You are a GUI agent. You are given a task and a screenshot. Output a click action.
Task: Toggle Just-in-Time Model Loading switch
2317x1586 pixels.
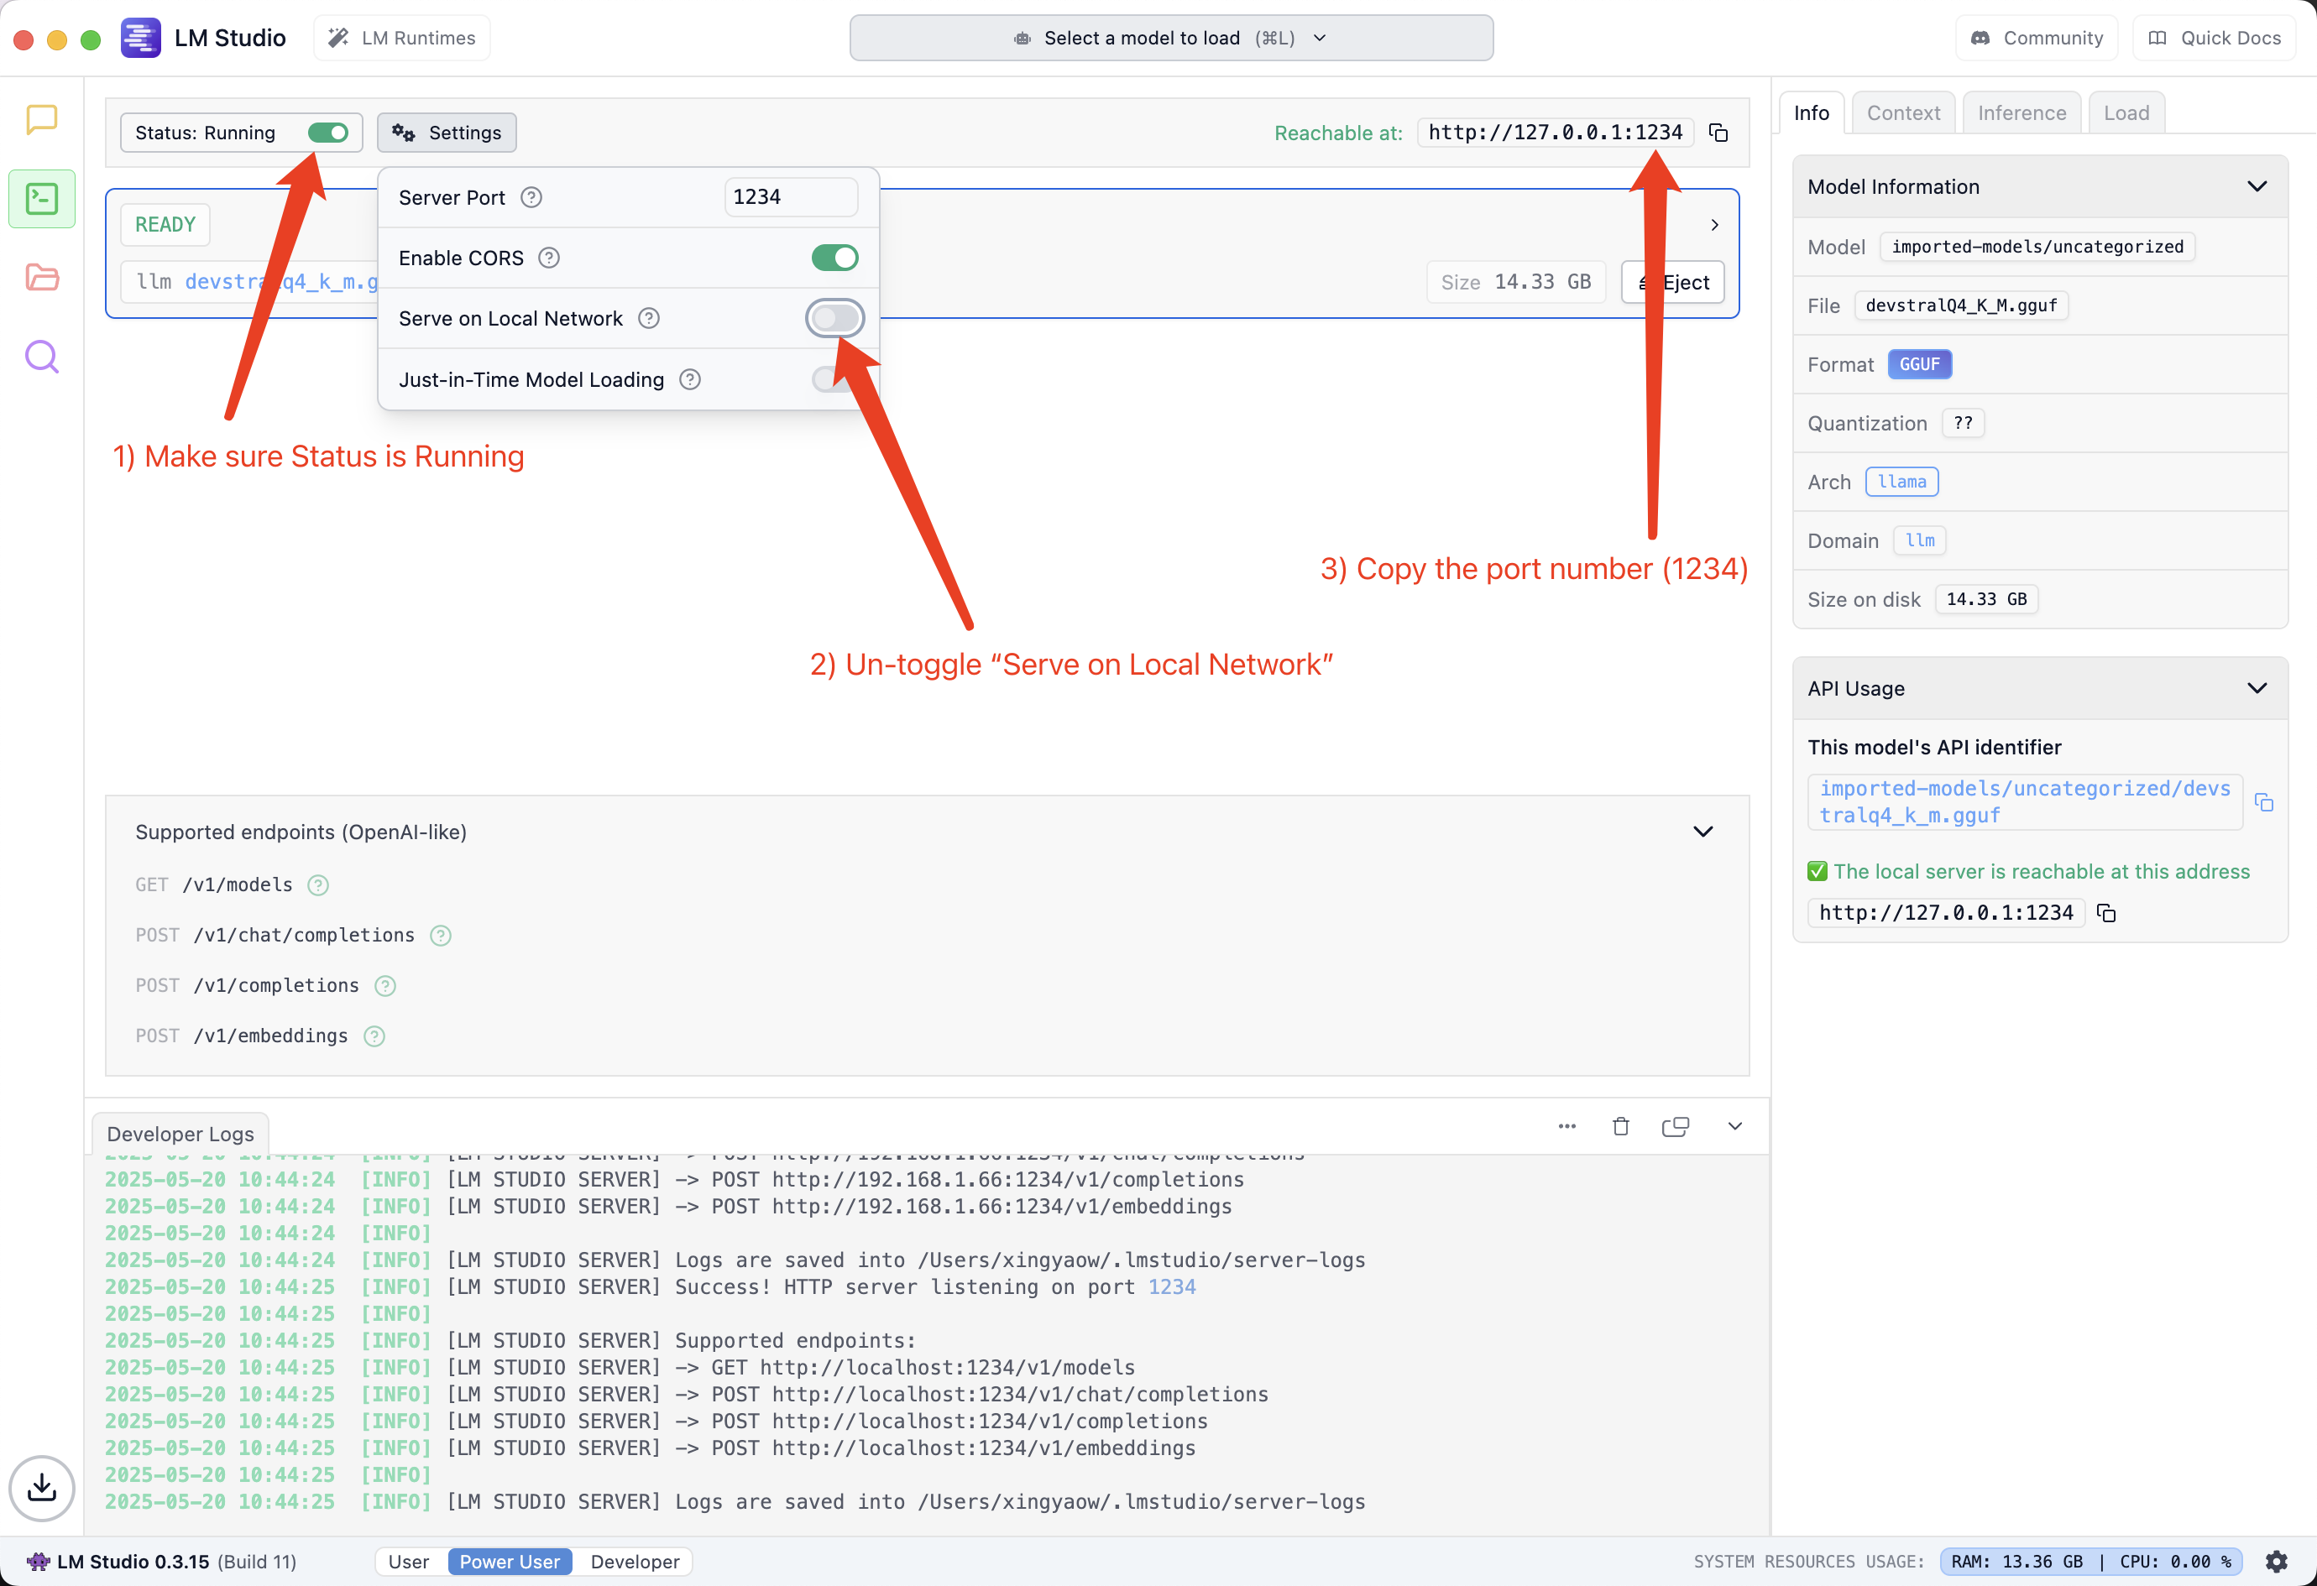tap(834, 380)
